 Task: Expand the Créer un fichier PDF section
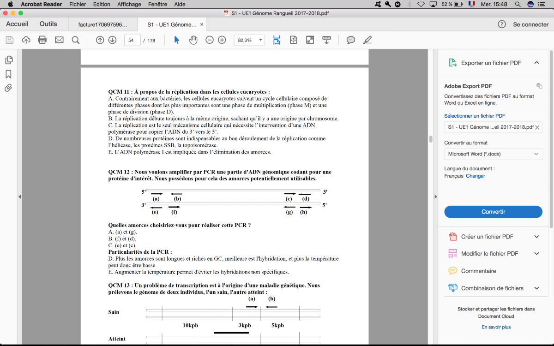click(x=536, y=237)
